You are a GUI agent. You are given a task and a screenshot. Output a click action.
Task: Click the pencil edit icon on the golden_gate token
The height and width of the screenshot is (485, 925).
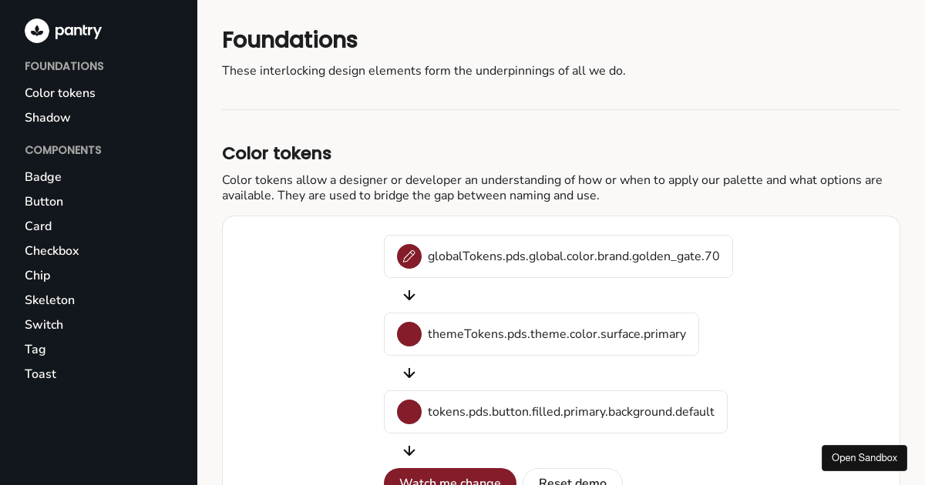[409, 256]
